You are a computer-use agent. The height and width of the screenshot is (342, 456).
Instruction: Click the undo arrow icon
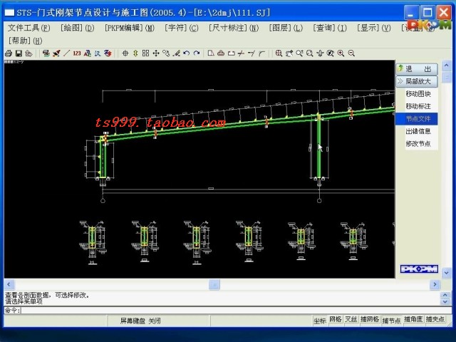click(187, 53)
